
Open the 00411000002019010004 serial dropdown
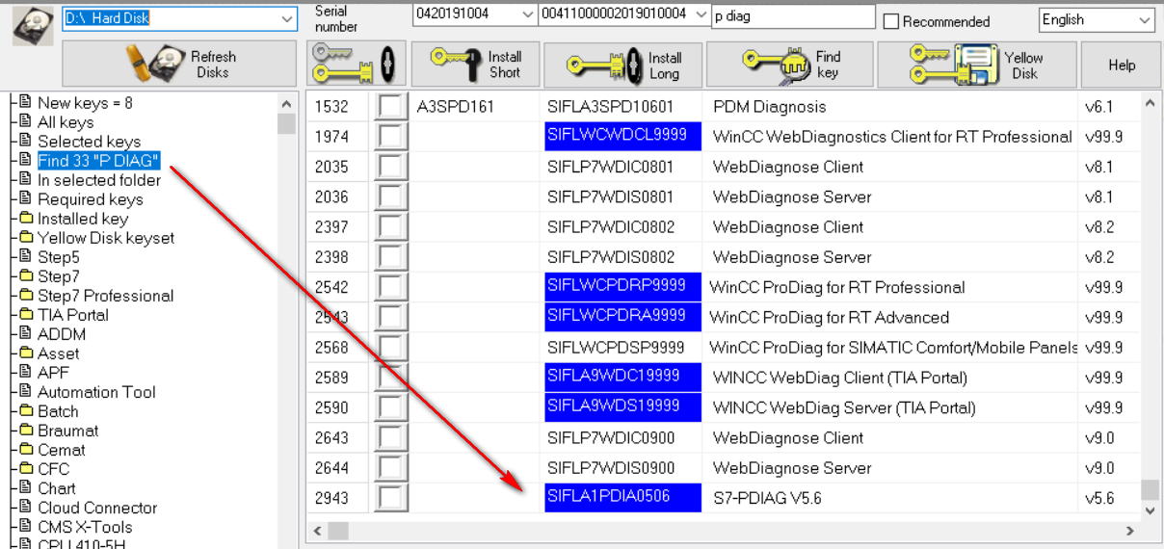click(700, 13)
